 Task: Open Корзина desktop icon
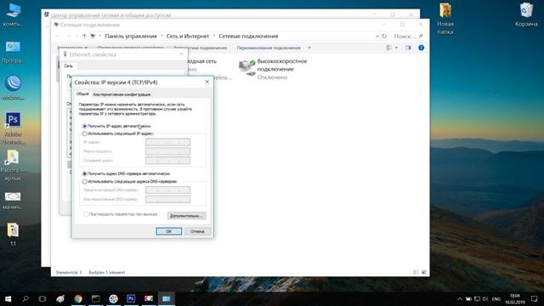[526, 14]
